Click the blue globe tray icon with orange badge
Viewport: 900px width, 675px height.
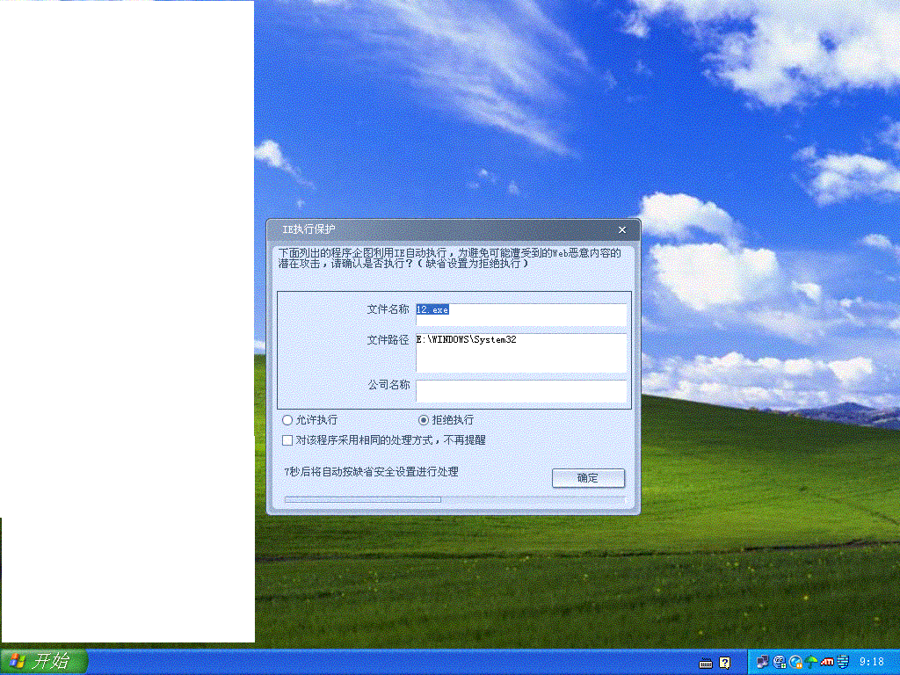click(795, 662)
